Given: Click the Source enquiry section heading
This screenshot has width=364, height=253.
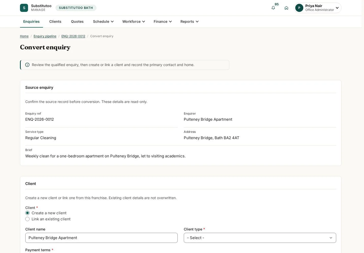Looking at the screenshot, I should (x=39, y=88).
